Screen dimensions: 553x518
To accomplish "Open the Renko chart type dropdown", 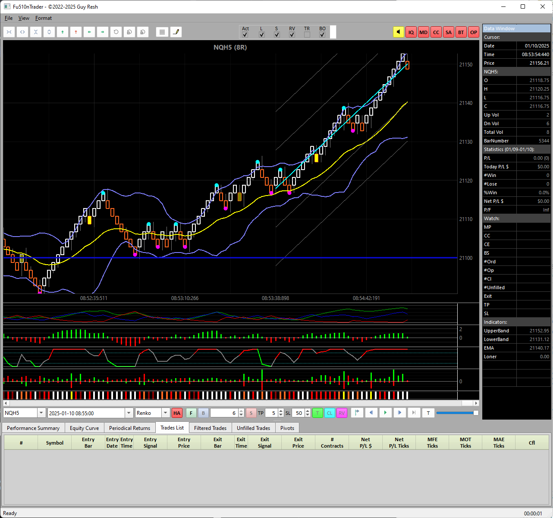I will pos(165,413).
